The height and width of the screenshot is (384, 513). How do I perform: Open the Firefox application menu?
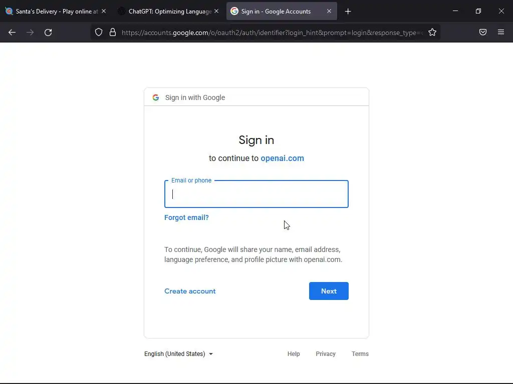(x=501, y=32)
